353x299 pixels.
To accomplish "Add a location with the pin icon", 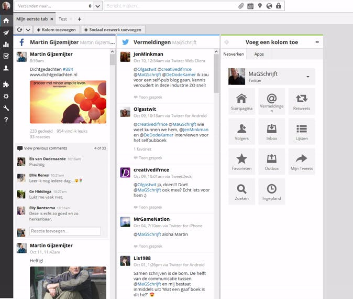I will coord(260,6).
